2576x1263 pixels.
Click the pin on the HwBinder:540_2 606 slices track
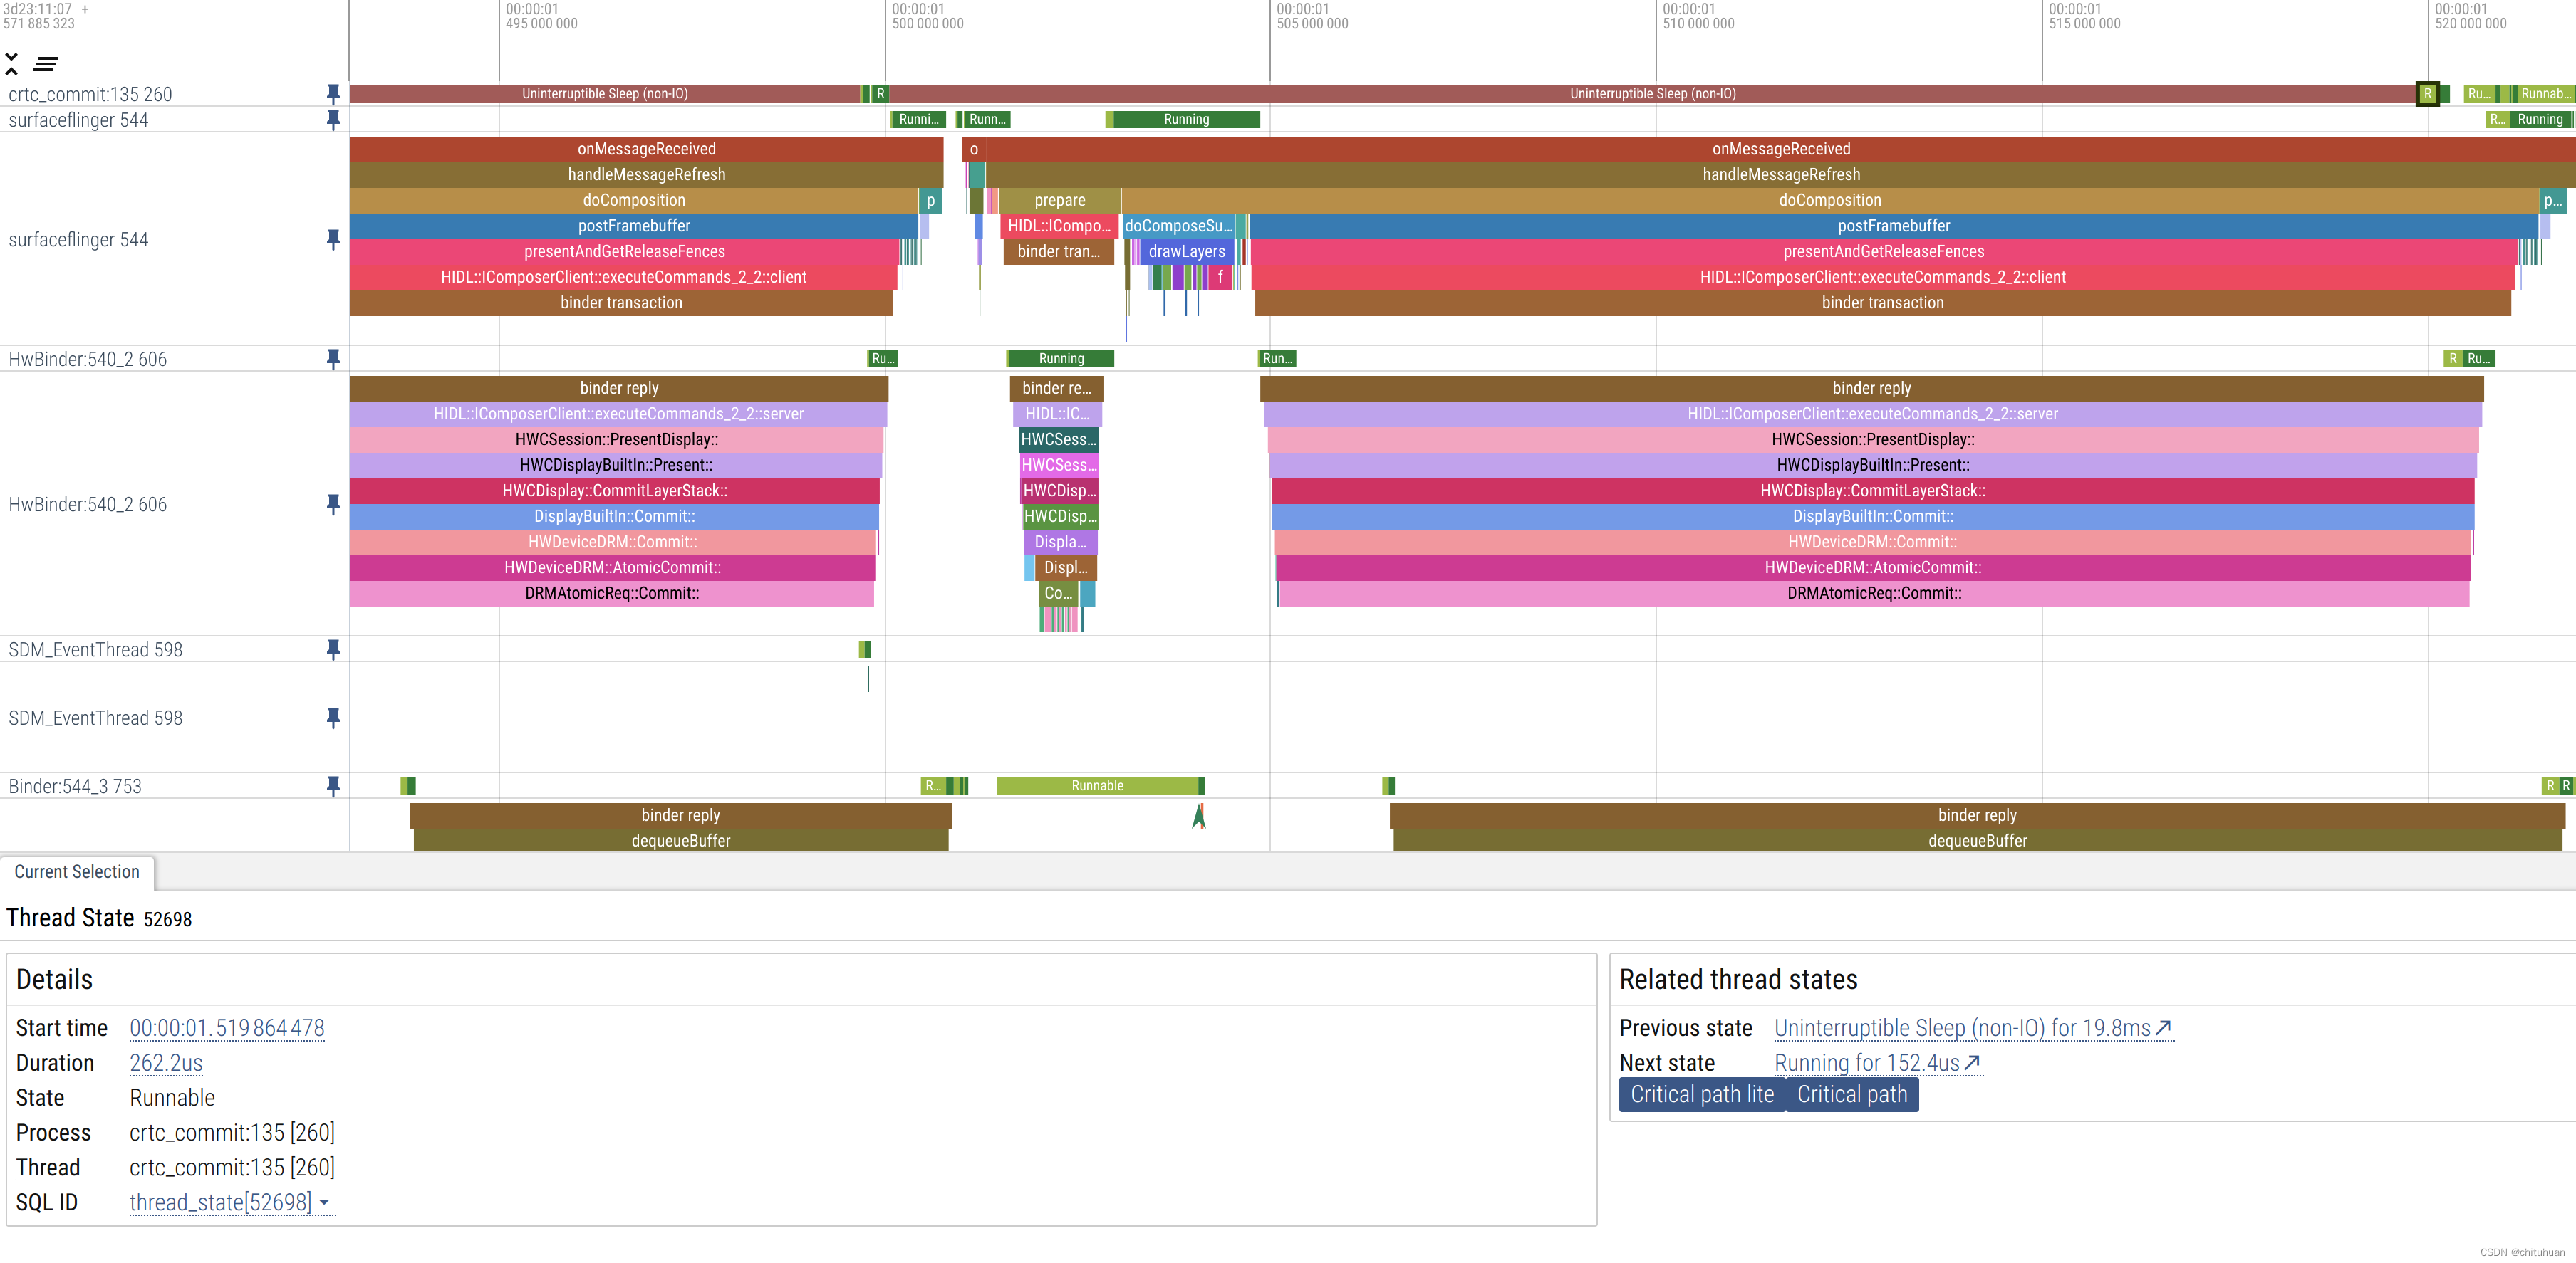(x=333, y=505)
